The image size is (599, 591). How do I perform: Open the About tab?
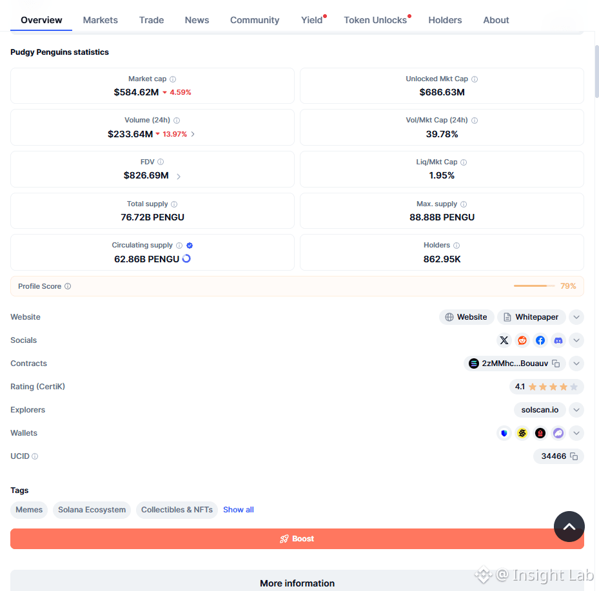coord(496,20)
